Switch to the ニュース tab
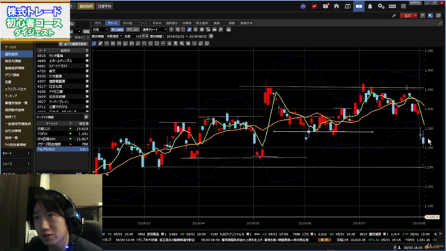 (x=142, y=23)
